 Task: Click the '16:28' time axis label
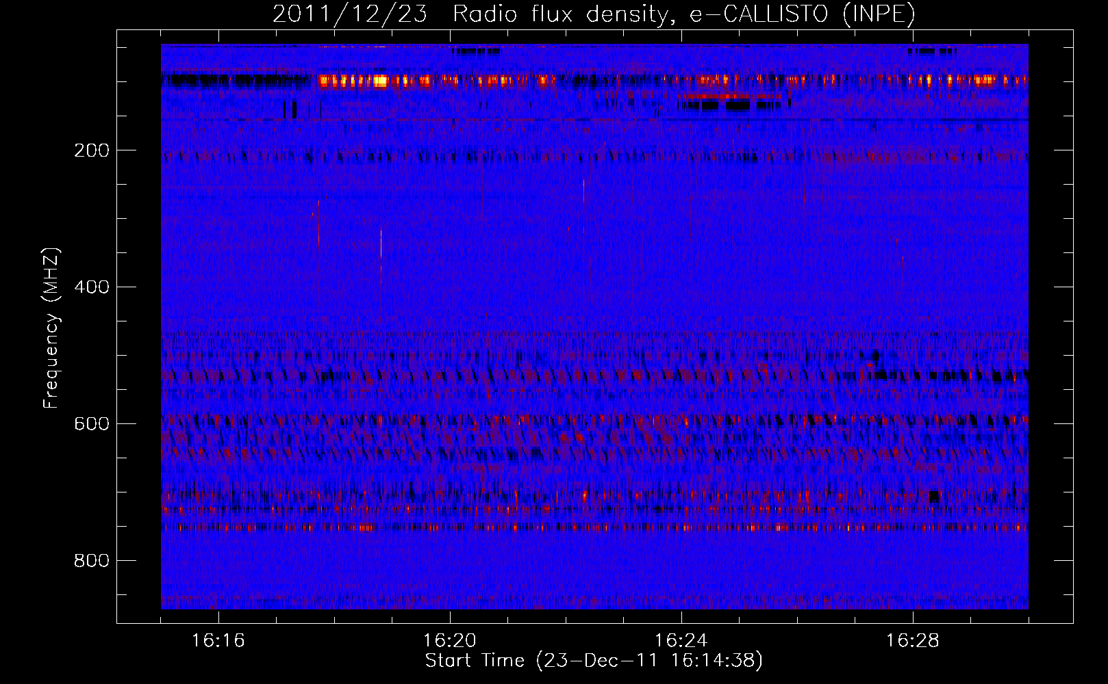(913, 641)
